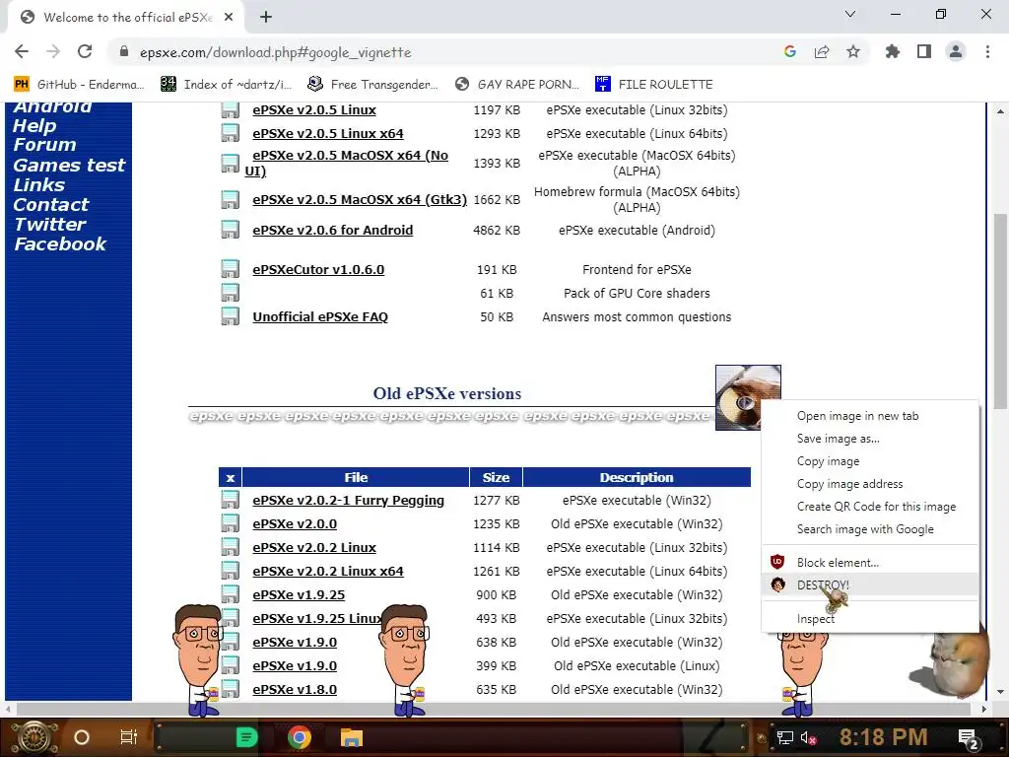Choose Copy image from context menu
1009x757 pixels.
pos(870,461)
